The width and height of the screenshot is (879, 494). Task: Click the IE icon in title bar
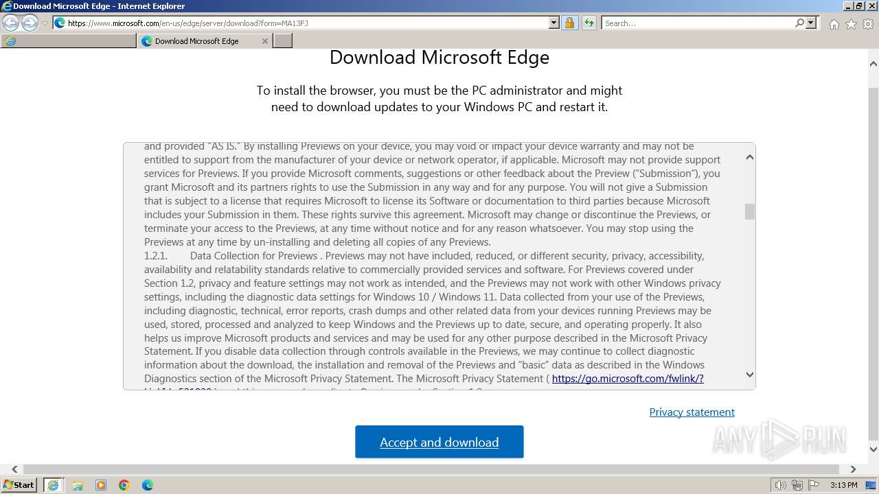click(x=7, y=5)
